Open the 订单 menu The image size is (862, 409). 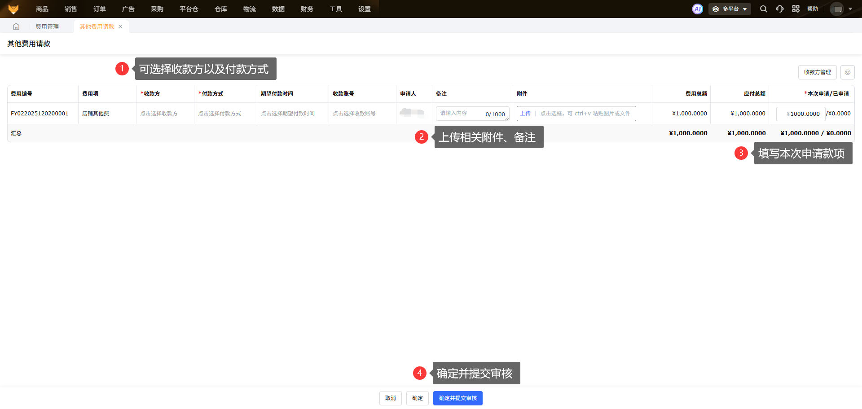[100, 9]
